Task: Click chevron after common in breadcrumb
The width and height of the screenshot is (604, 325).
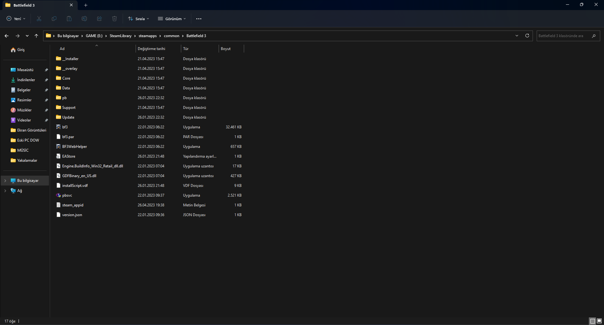Action: (183, 36)
